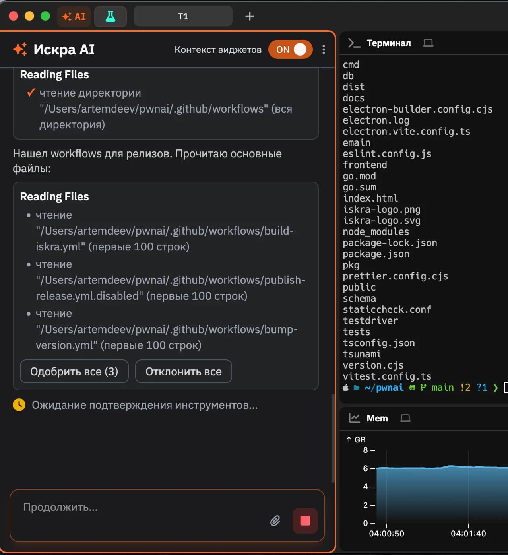Screen dimensions: 508x555
Task: Click the memory graph at 04:01:40 marker
Action: pyautogui.click(x=468, y=493)
